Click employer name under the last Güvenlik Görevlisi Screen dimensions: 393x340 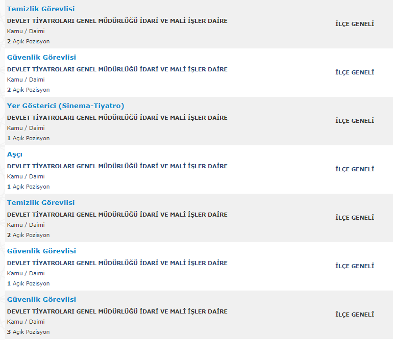[x=117, y=311]
